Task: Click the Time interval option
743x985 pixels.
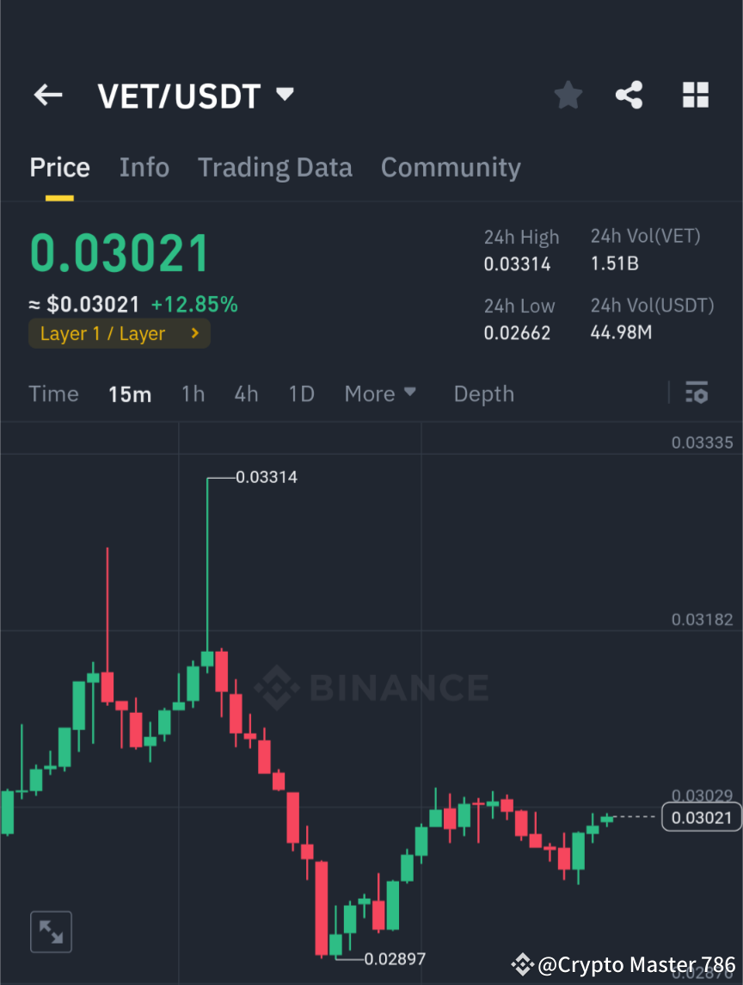Action: 53,393
